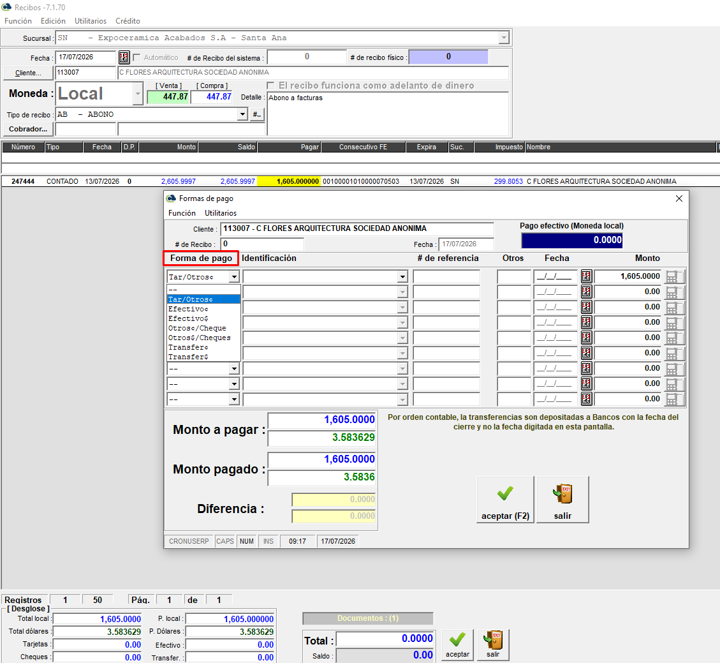Open Función menu in Recibos window
The height and width of the screenshot is (663, 720).
point(18,21)
